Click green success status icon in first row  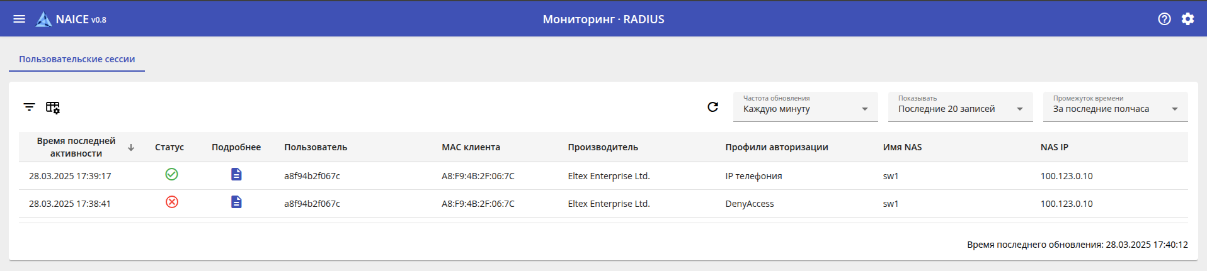point(171,174)
